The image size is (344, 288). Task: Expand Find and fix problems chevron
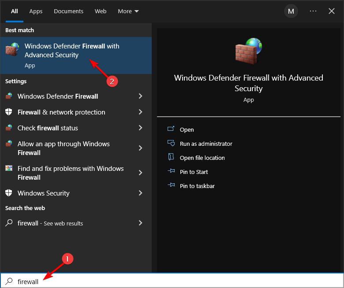140,173
